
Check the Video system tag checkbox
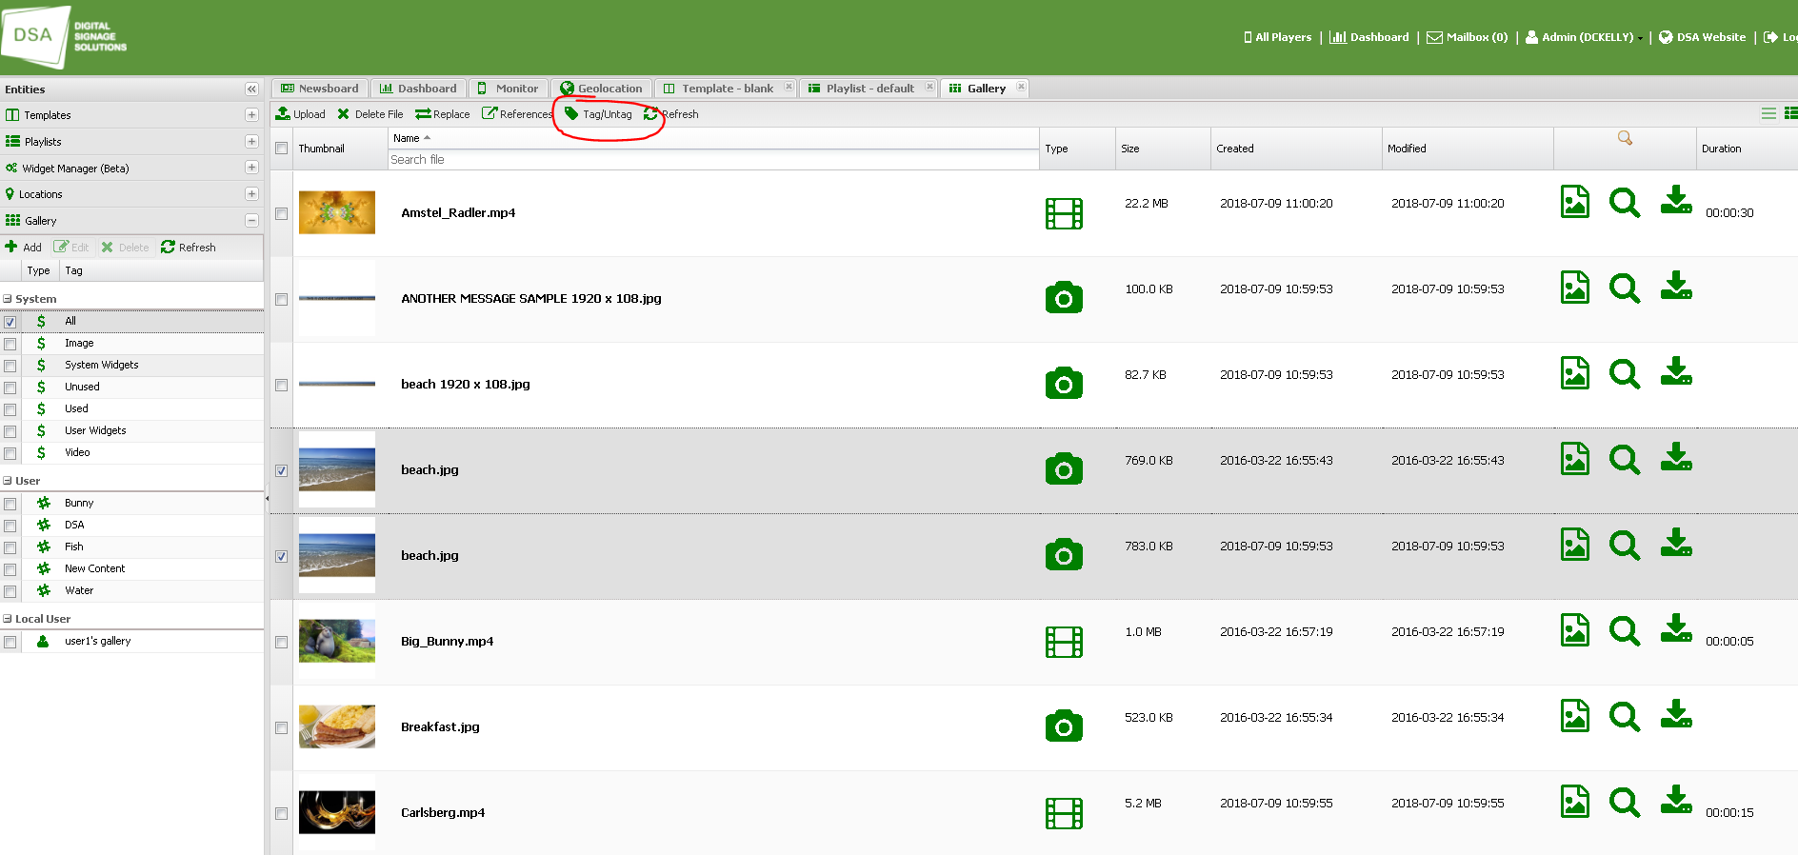[x=10, y=453]
